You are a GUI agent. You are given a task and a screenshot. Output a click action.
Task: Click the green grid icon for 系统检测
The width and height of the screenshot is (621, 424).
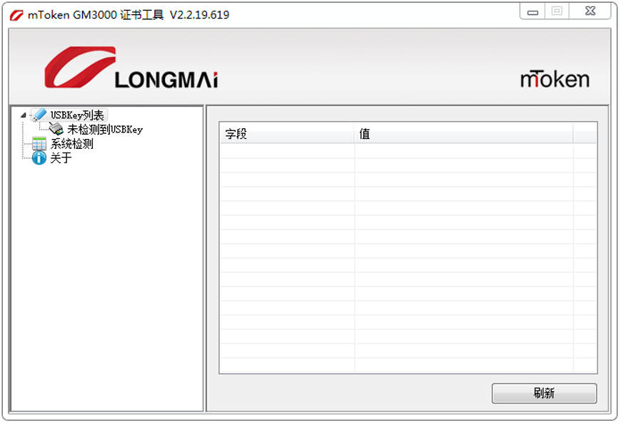point(39,143)
